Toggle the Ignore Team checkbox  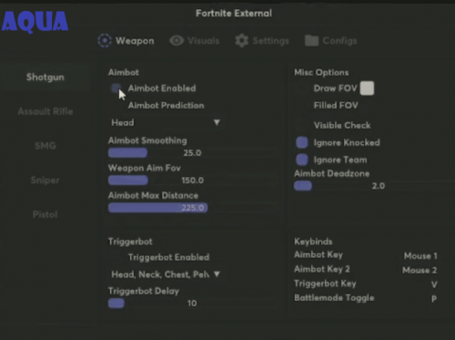point(302,160)
